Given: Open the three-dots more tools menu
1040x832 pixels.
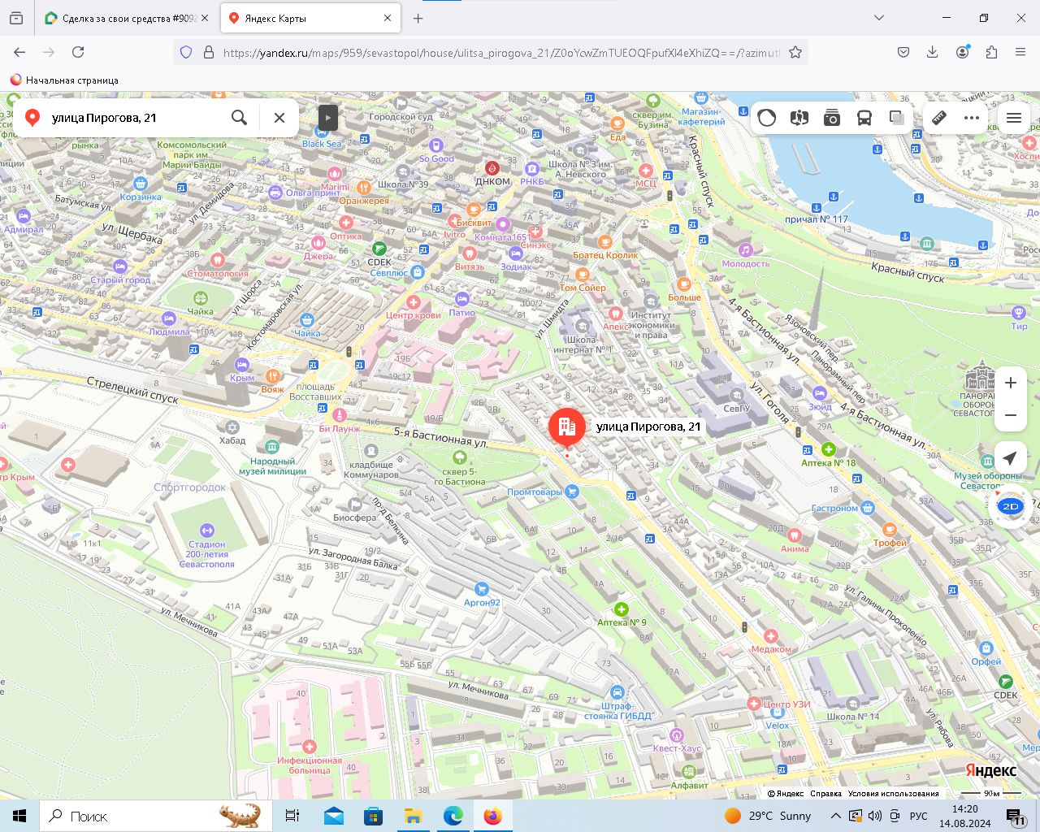Looking at the screenshot, I should tap(972, 118).
